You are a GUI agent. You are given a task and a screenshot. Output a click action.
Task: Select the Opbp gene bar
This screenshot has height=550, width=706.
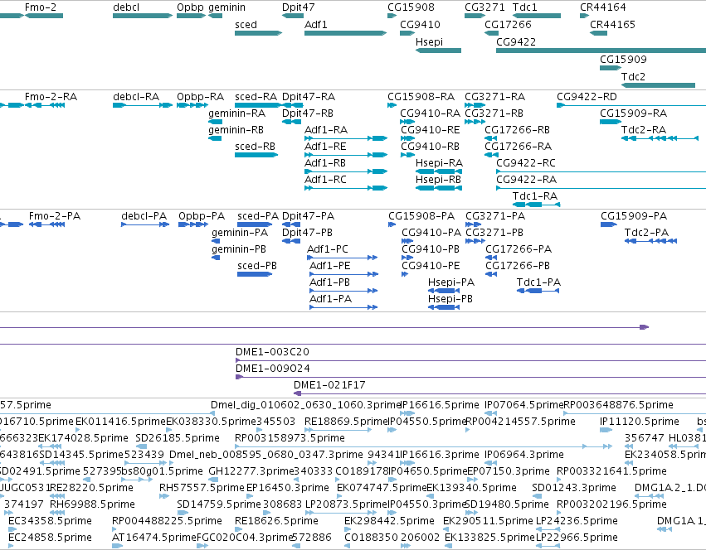[x=191, y=16]
